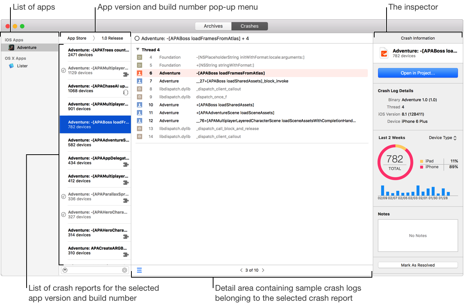464x305 pixels.
Task: Click the Crash Information inspector header
Action: (418, 38)
